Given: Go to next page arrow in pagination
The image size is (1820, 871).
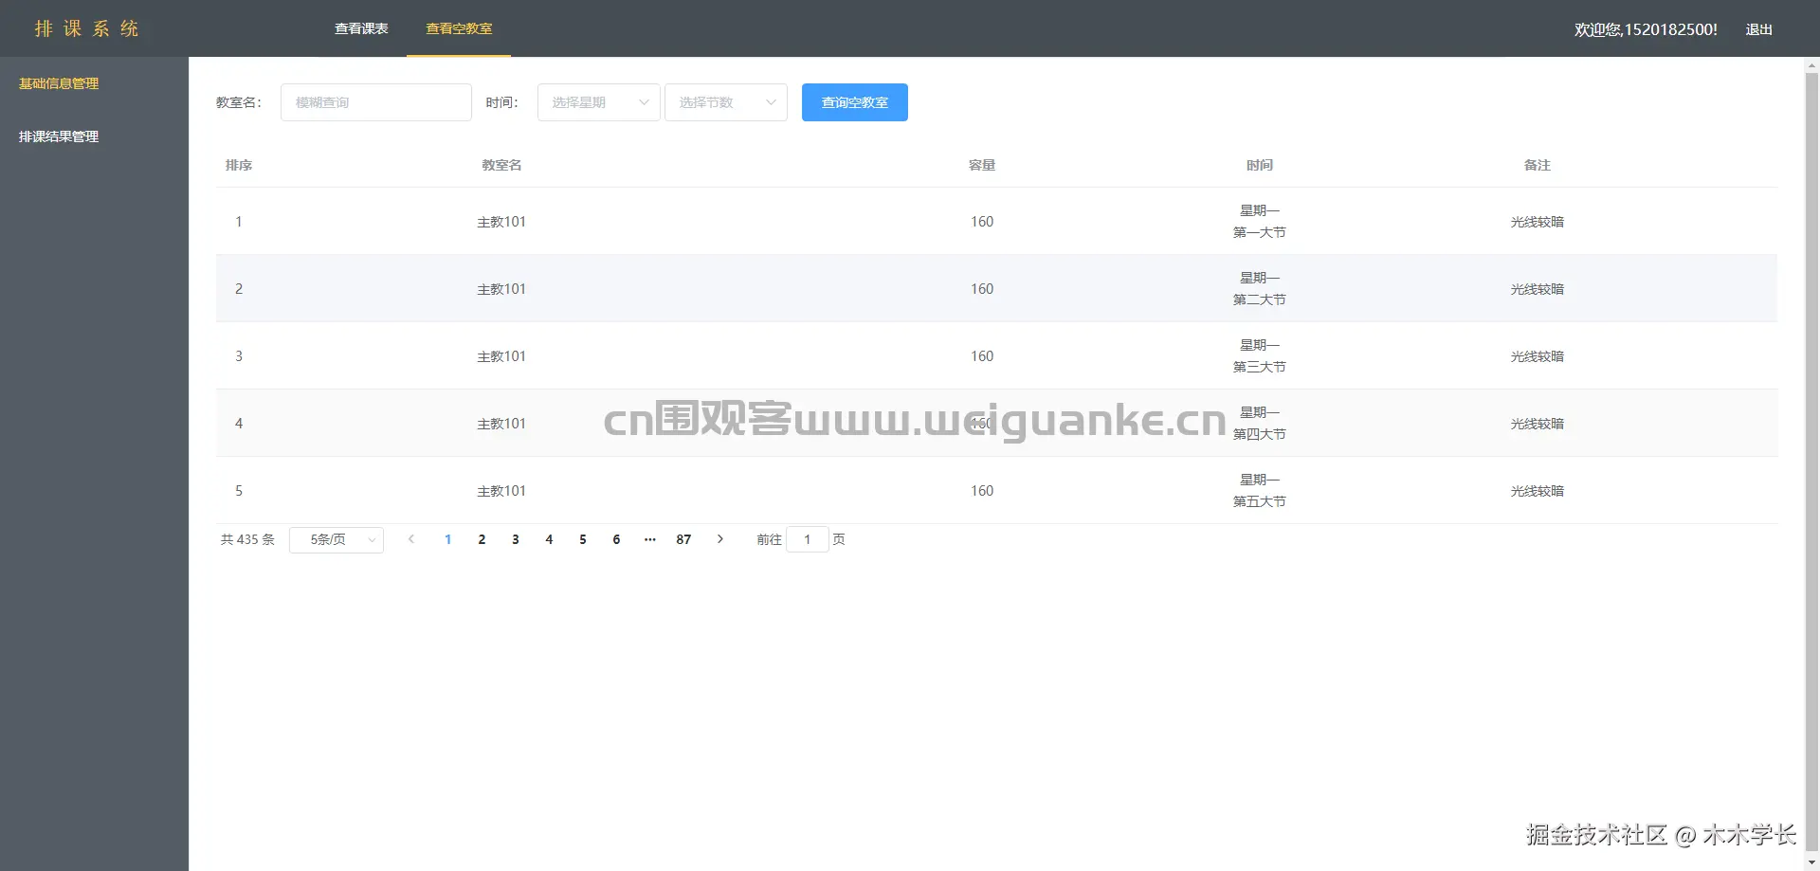Looking at the screenshot, I should 720,539.
